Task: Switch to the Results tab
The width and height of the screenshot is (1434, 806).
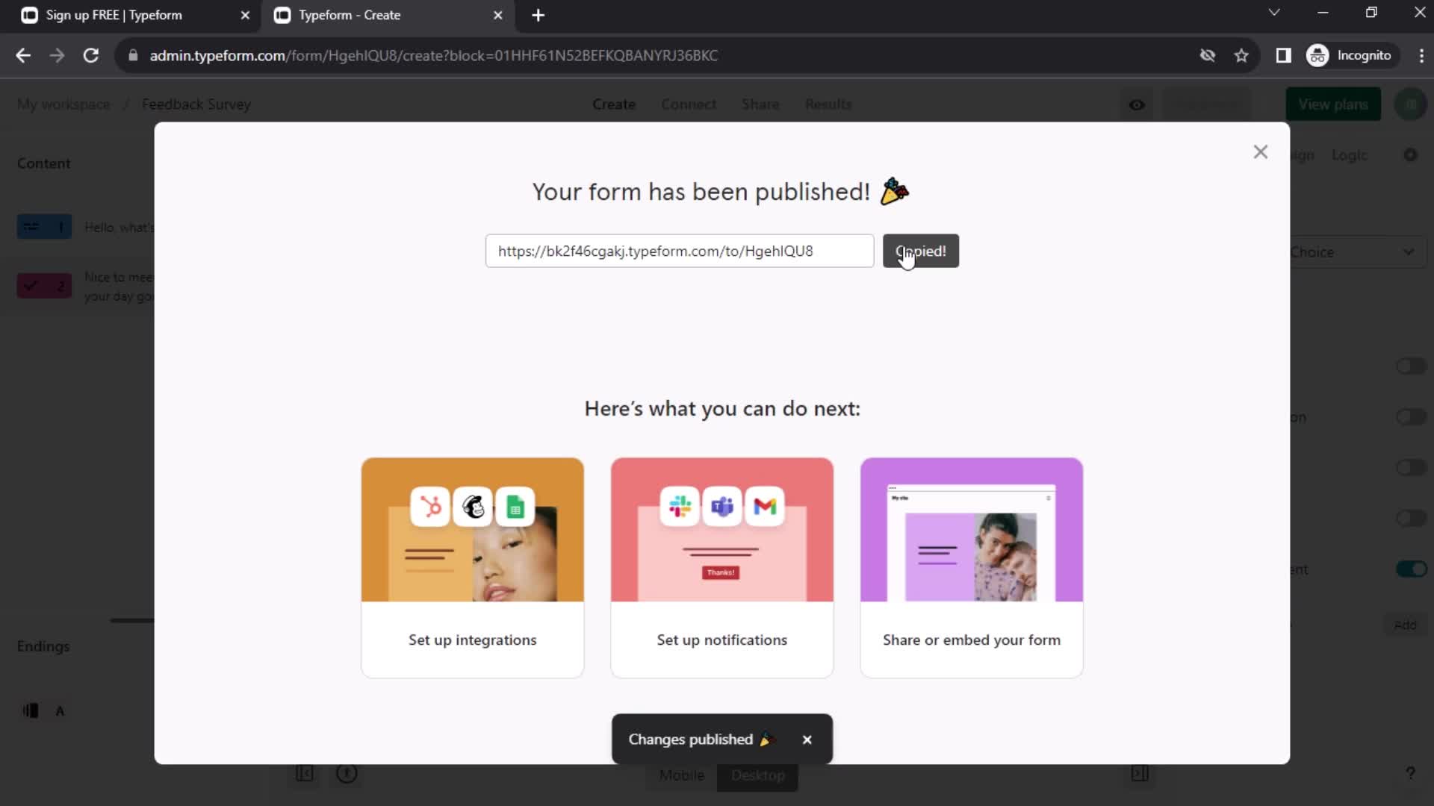Action: (x=828, y=103)
